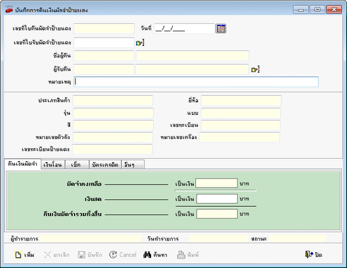Switch to the เช็ค tab

pyautogui.click(x=77, y=165)
